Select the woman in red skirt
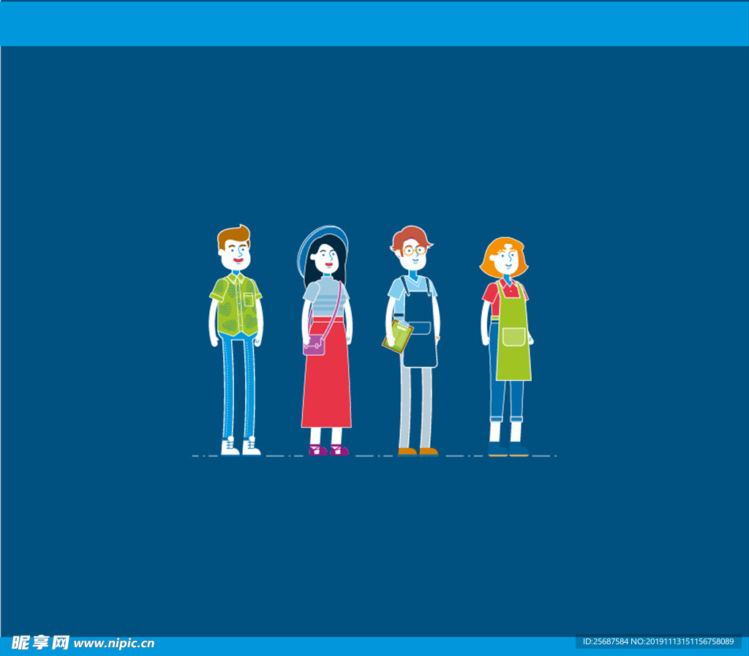This screenshot has width=749, height=656. click(325, 340)
